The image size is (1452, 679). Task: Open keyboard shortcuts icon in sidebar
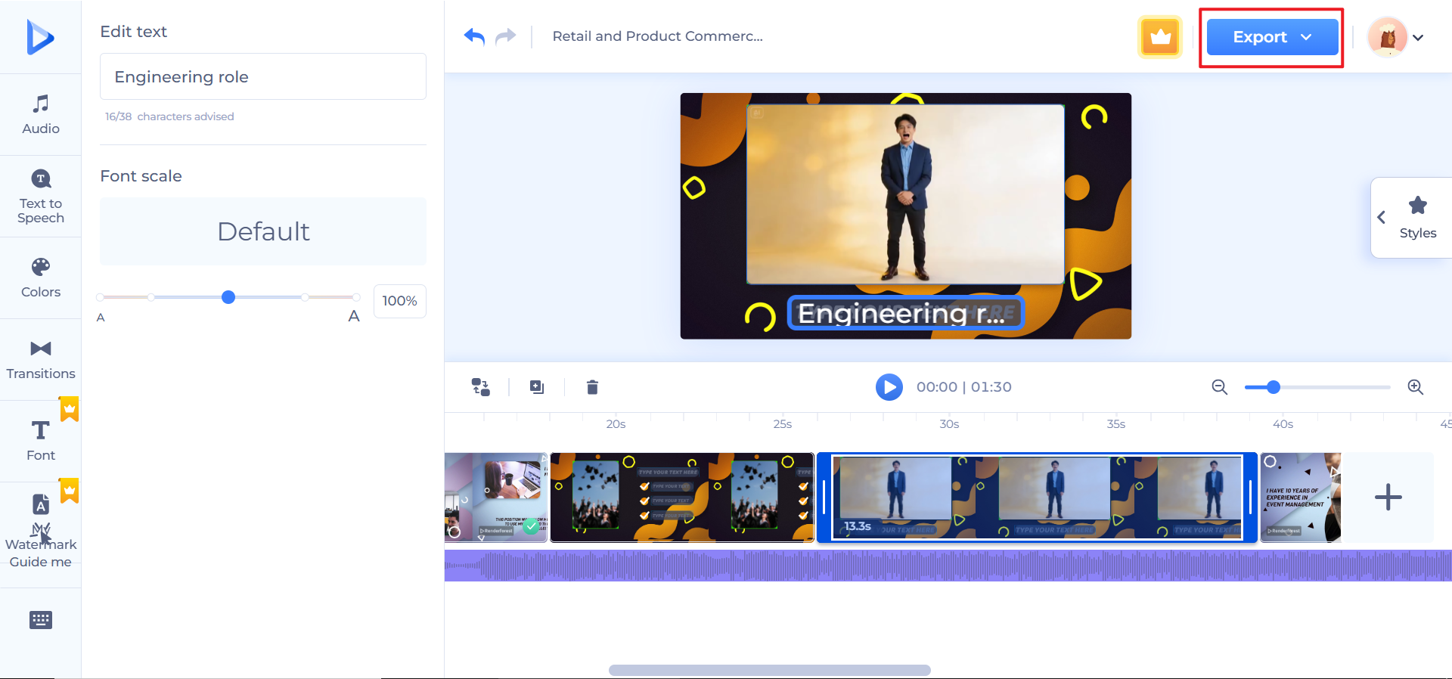point(41,620)
